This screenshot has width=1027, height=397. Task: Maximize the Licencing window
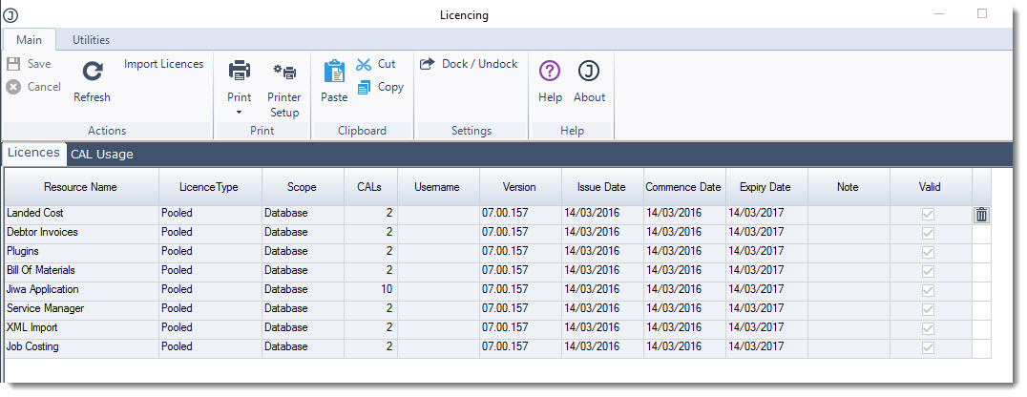pyautogui.click(x=982, y=13)
